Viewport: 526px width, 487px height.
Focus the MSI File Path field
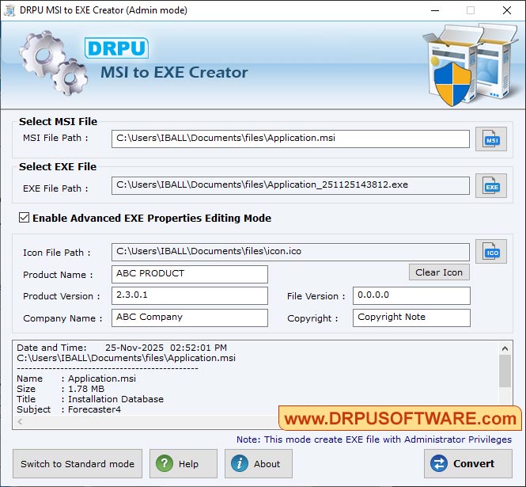click(x=290, y=139)
